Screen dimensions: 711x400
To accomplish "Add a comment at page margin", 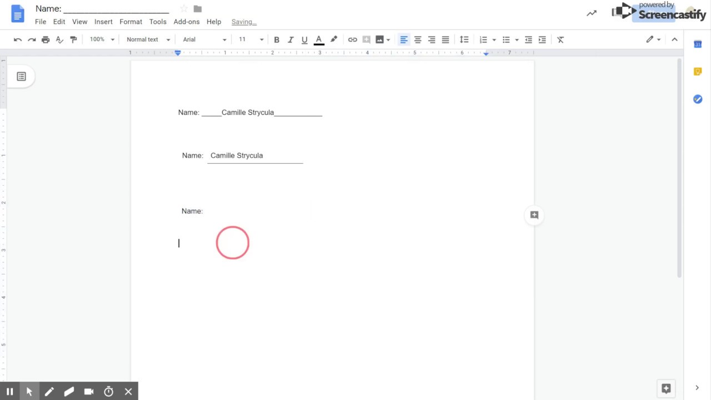I will pyautogui.click(x=534, y=215).
